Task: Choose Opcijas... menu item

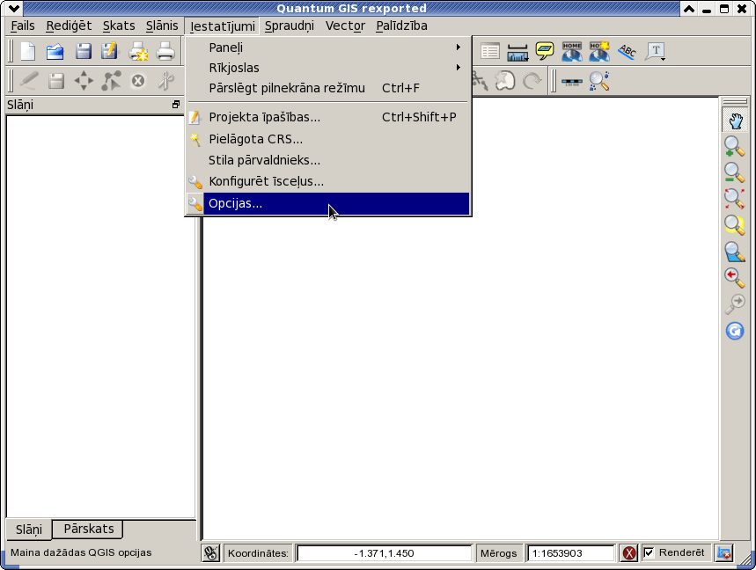Action: click(328, 203)
